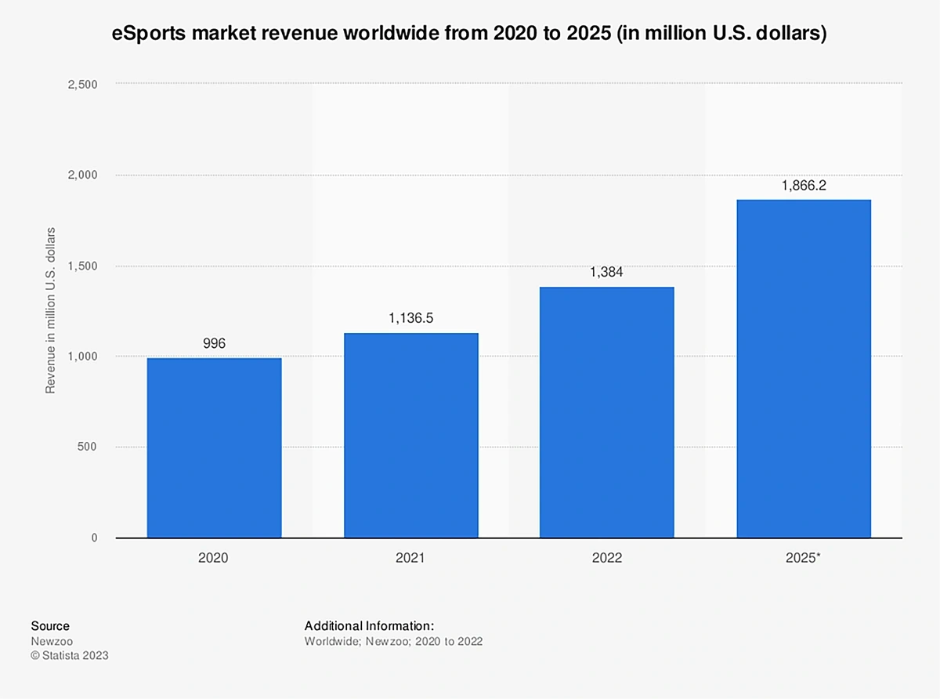Viewport: 940px width, 699px height.
Task: Click the 2021 revenue bar
Action: click(x=410, y=435)
